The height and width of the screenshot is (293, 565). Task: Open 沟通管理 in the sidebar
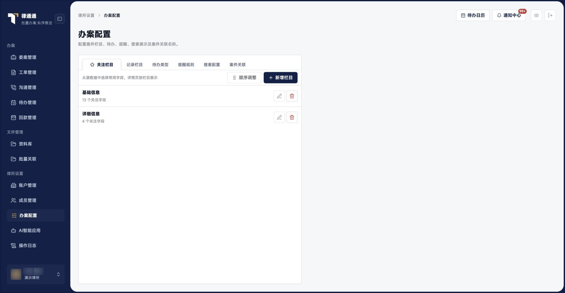click(x=36, y=88)
